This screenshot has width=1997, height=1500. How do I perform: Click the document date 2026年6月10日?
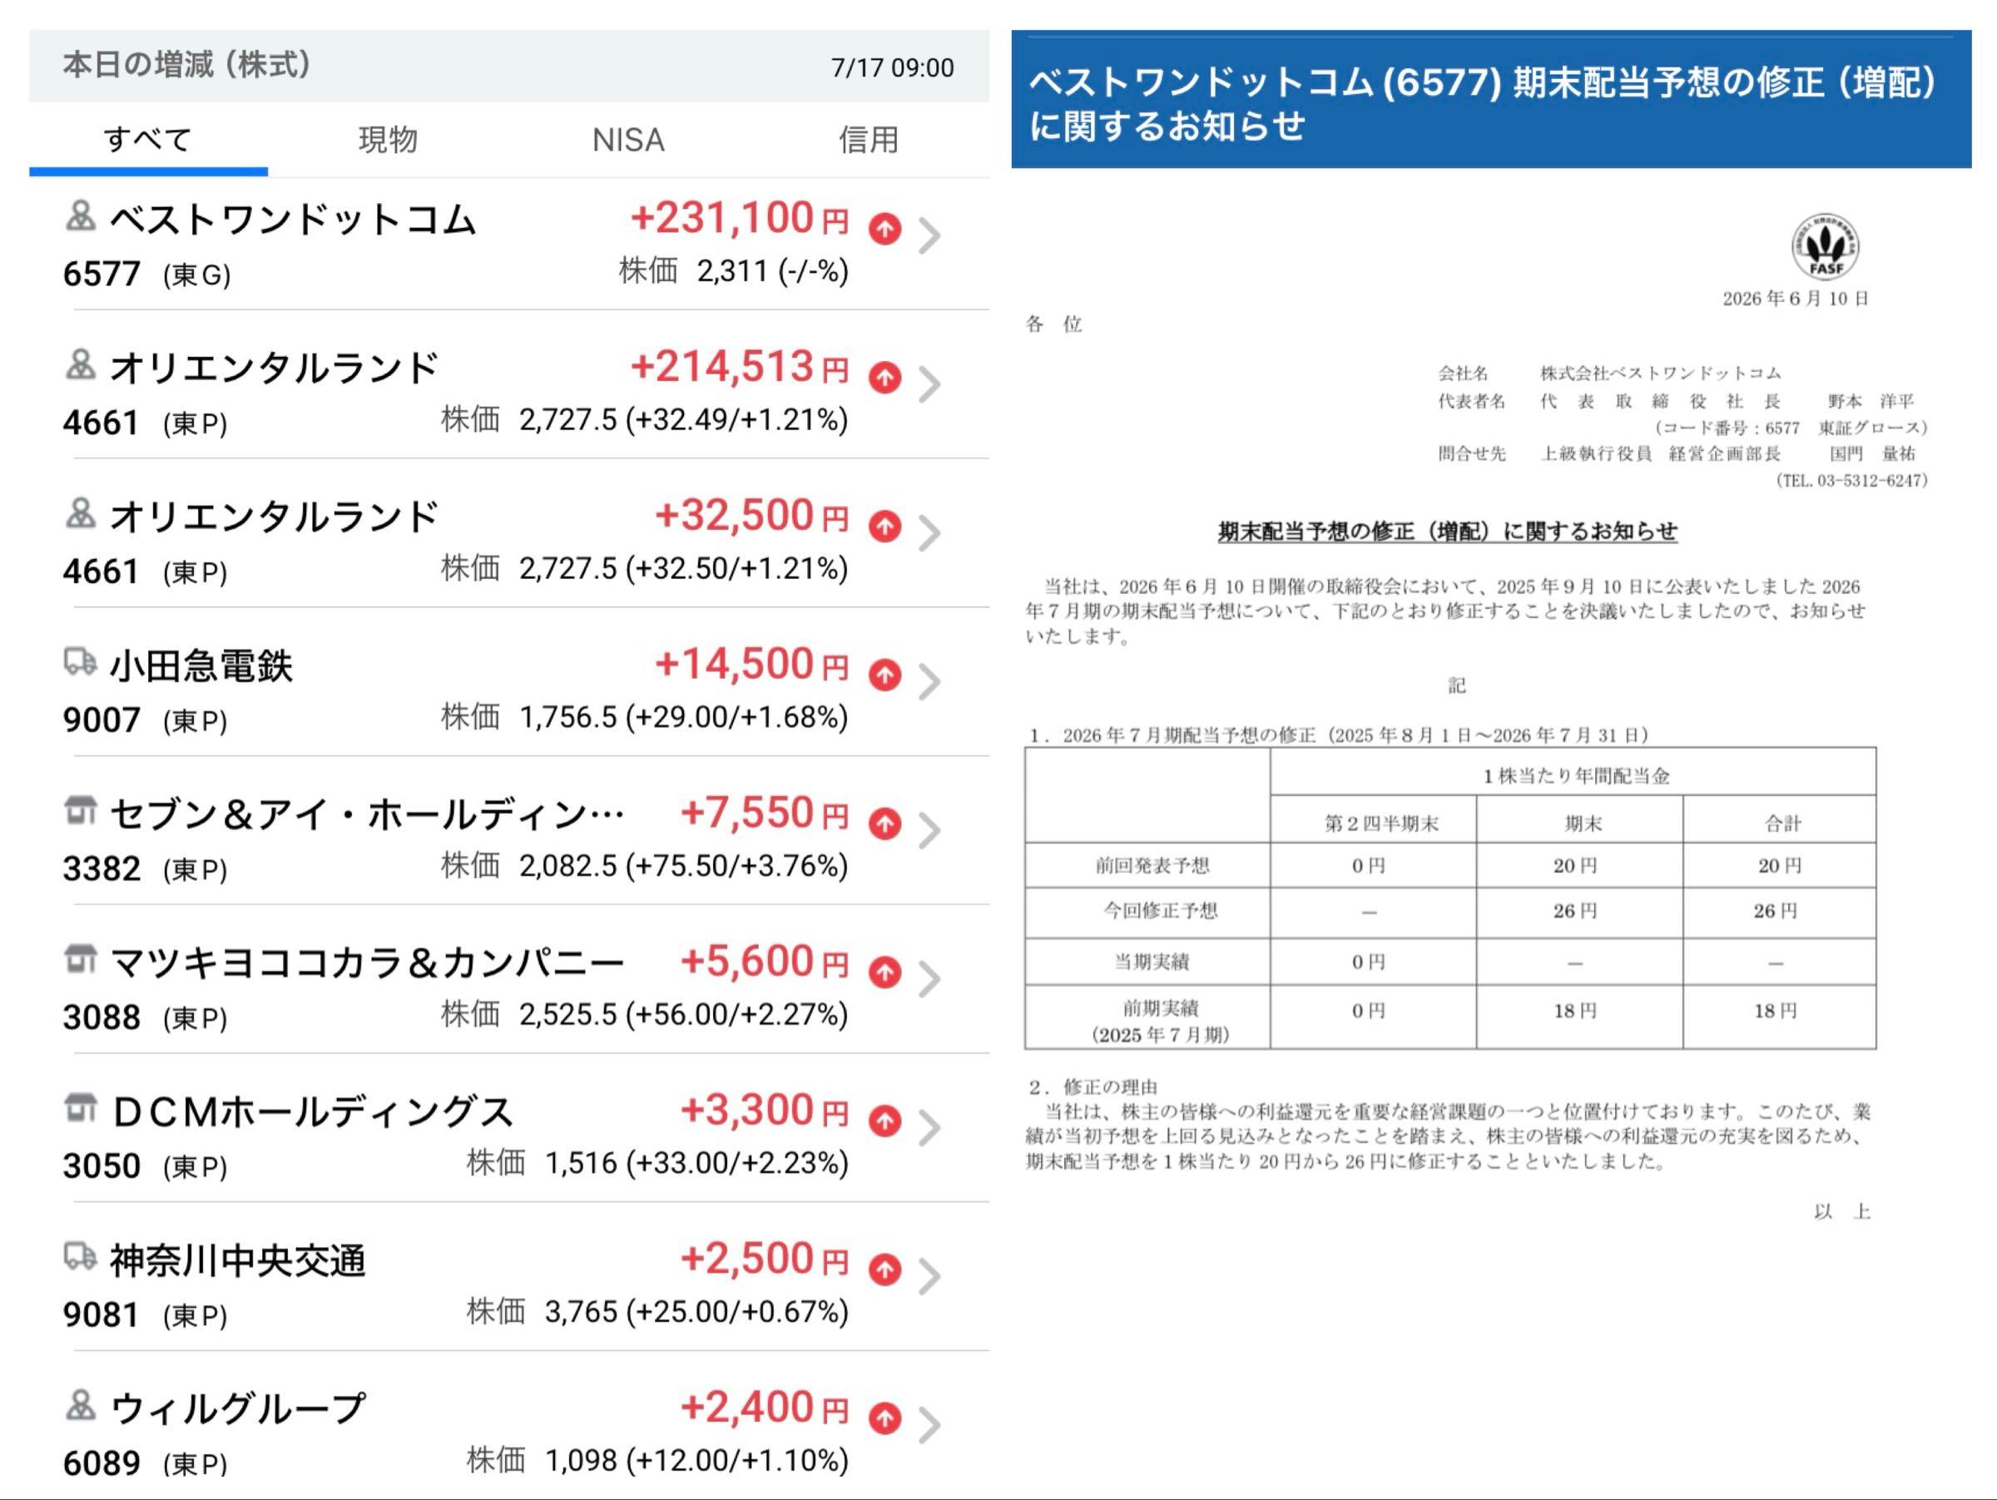1795,299
